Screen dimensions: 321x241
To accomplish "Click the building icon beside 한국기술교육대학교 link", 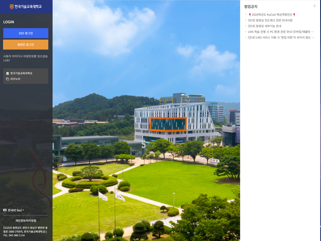I will click(7, 74).
